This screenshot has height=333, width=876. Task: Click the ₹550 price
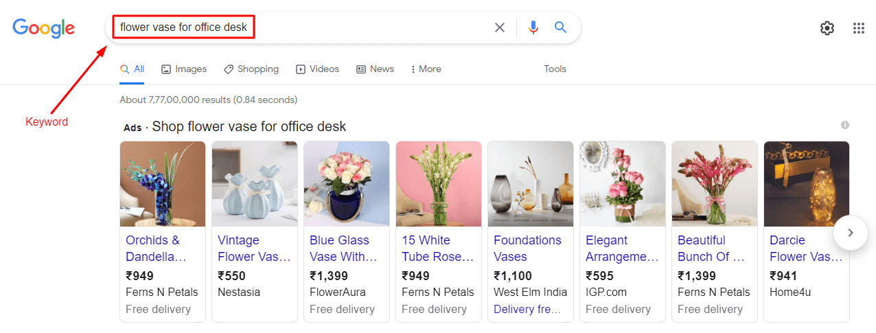(232, 276)
